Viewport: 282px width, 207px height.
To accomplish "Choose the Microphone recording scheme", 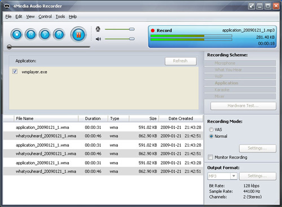I will (240, 63).
